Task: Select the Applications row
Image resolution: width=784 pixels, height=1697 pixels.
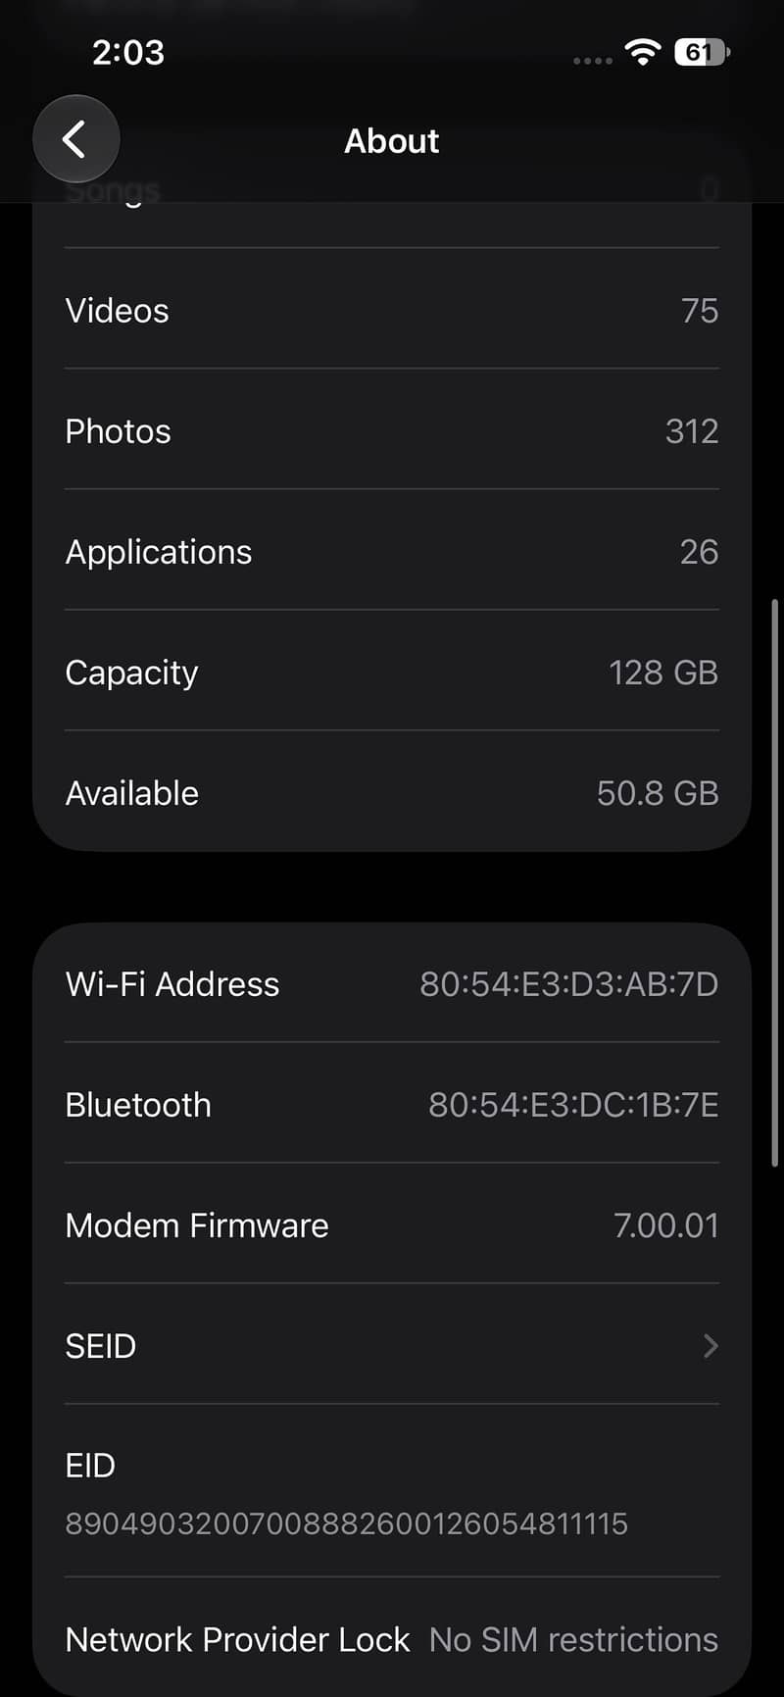Action: pyautogui.click(x=392, y=551)
